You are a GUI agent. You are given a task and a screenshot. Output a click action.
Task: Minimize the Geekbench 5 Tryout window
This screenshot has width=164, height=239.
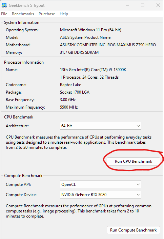[127, 5]
